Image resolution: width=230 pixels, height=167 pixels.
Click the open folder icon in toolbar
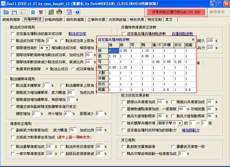pyautogui.click(x=6, y=12)
